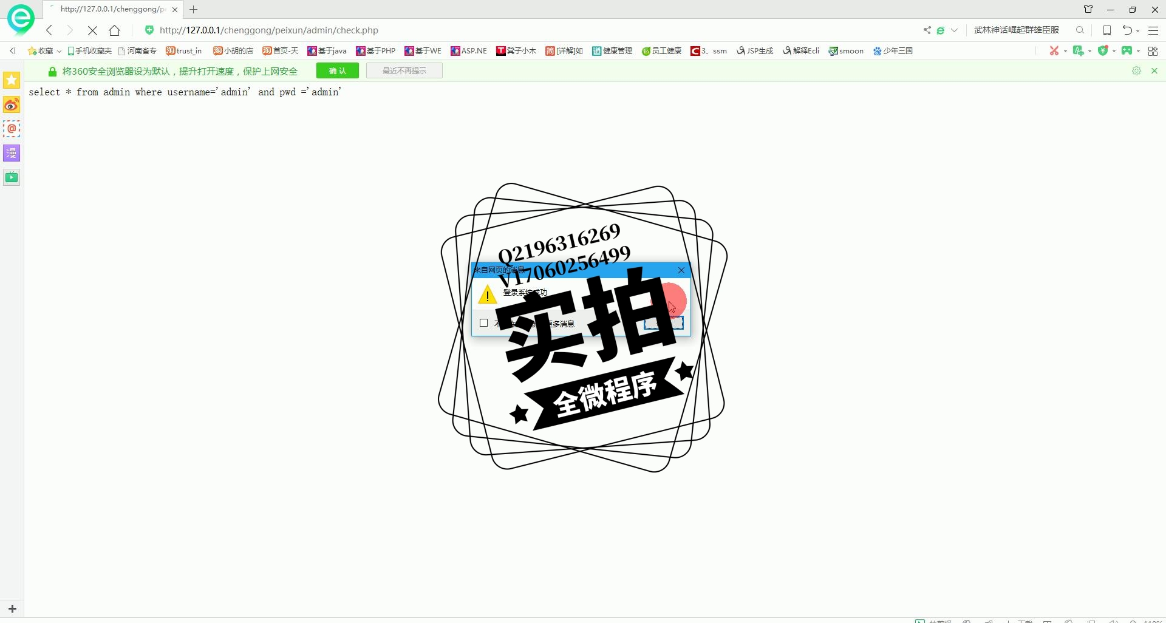Image resolution: width=1166 pixels, height=623 pixels.
Task: Click the green browser engine mode icon
Action: point(941,30)
